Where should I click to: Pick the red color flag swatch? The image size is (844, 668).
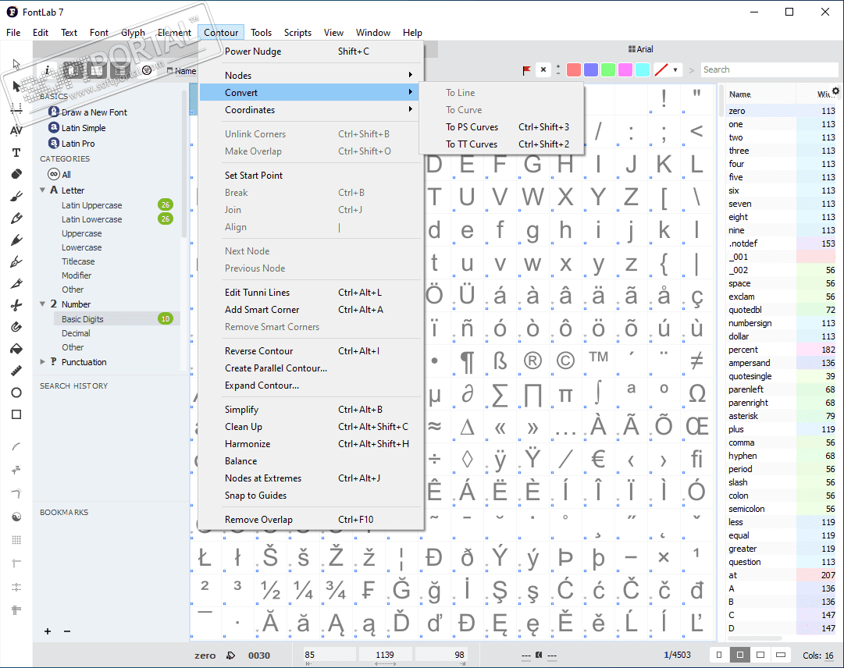[x=574, y=70]
